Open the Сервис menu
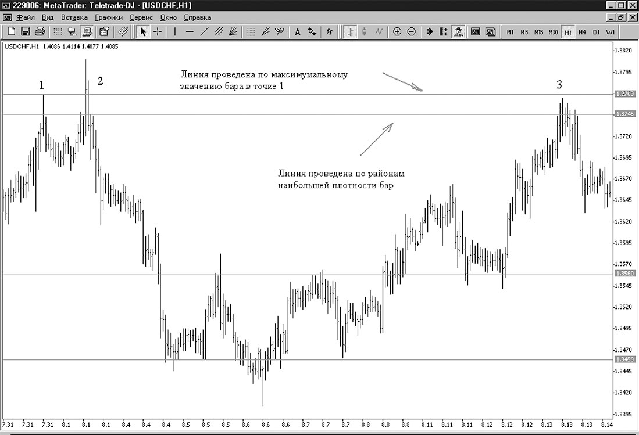 (x=141, y=17)
